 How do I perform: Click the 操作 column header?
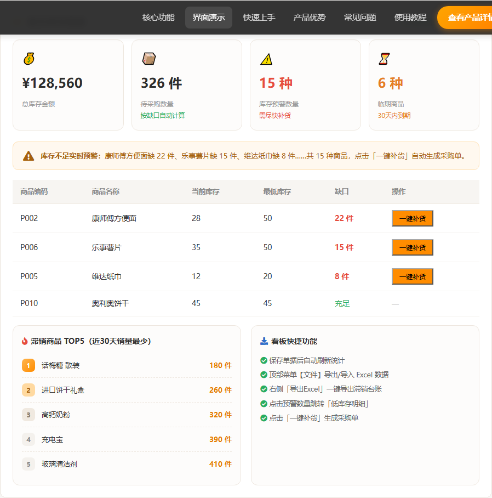coord(398,191)
